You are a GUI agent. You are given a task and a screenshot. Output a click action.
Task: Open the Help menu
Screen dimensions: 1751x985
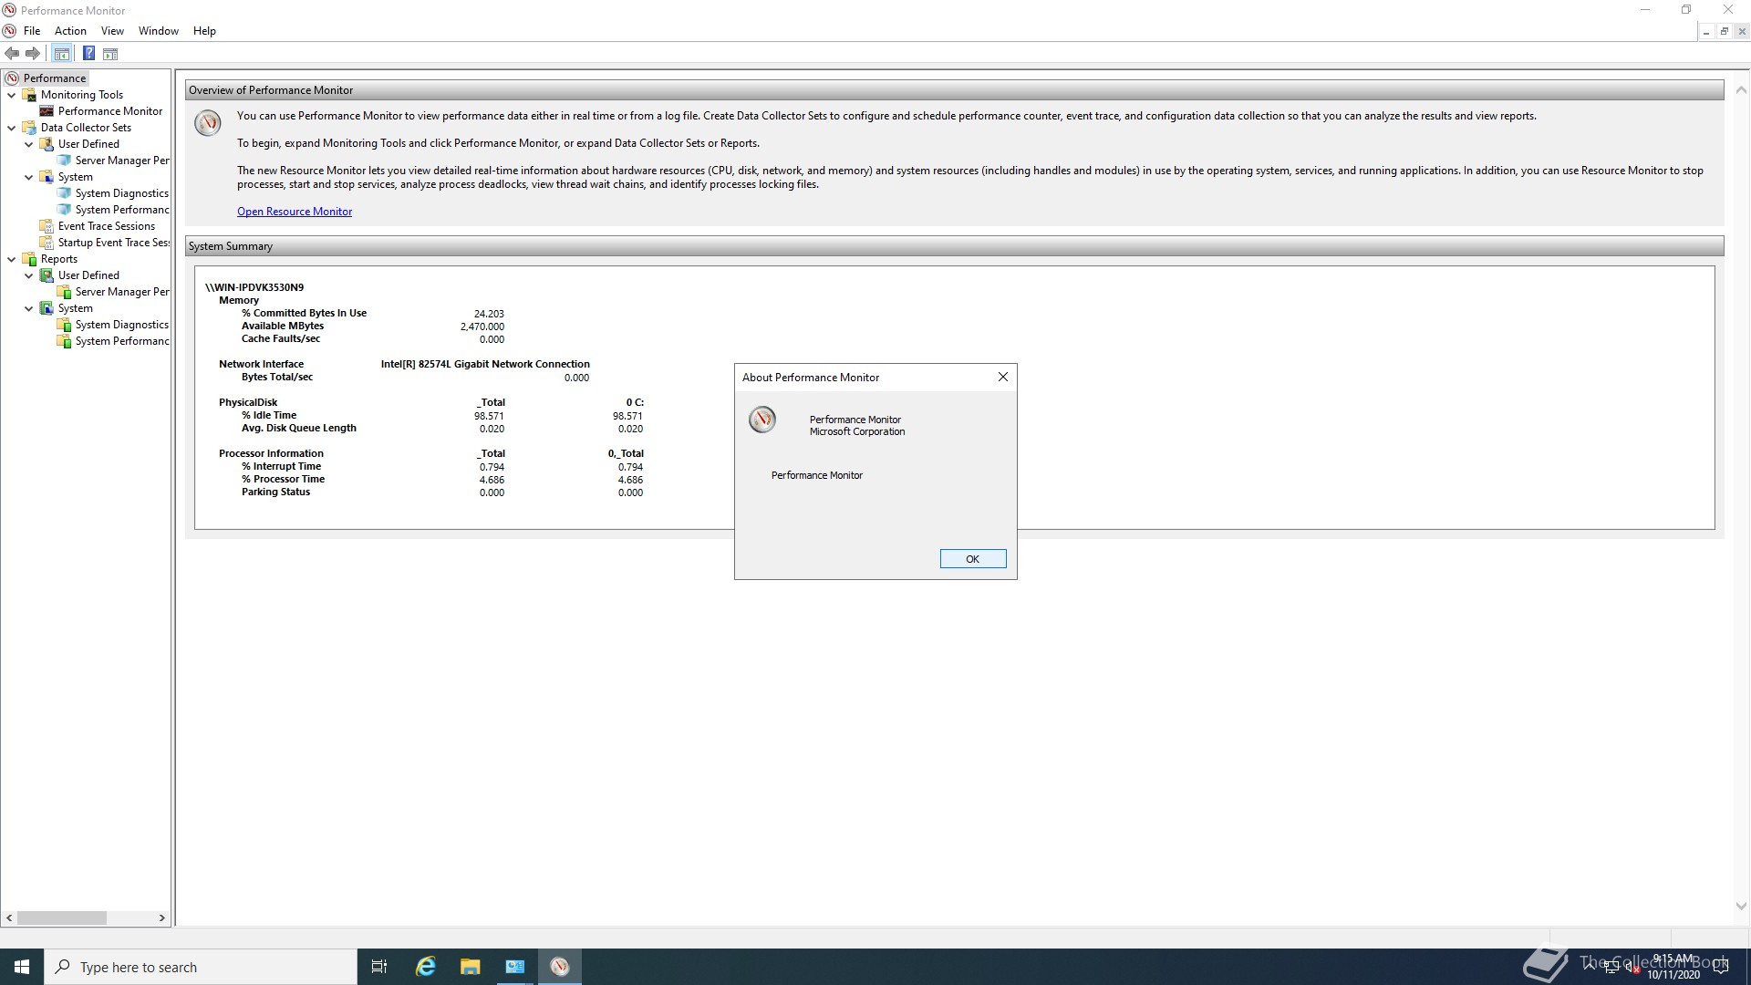(204, 31)
